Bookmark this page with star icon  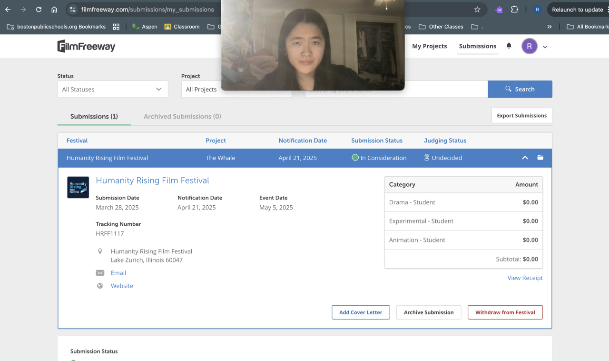(x=477, y=10)
